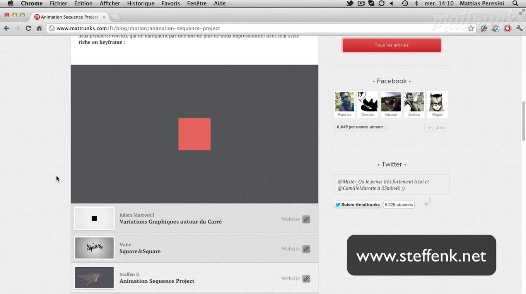Open Francois's Facebook profile picture

coord(344,102)
